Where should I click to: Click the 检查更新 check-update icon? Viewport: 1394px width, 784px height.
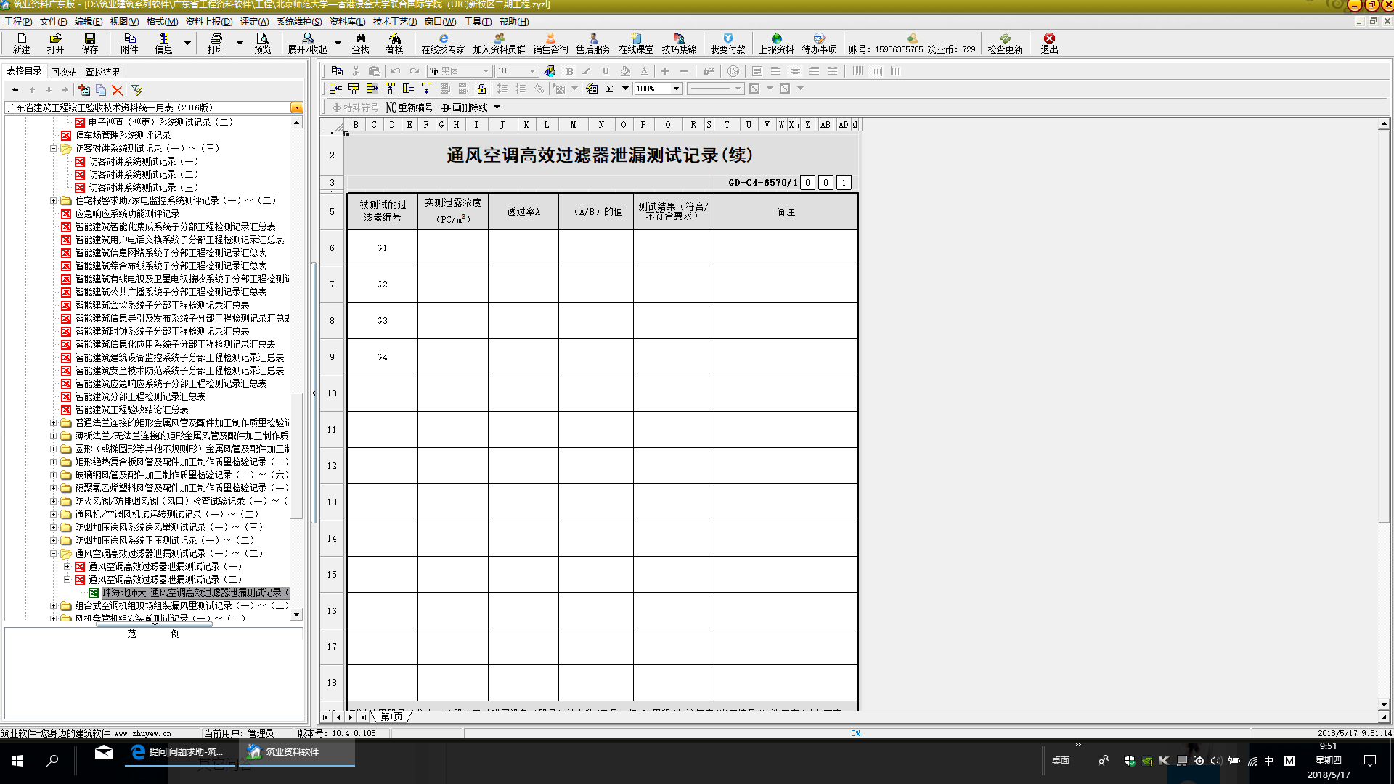click(1005, 42)
